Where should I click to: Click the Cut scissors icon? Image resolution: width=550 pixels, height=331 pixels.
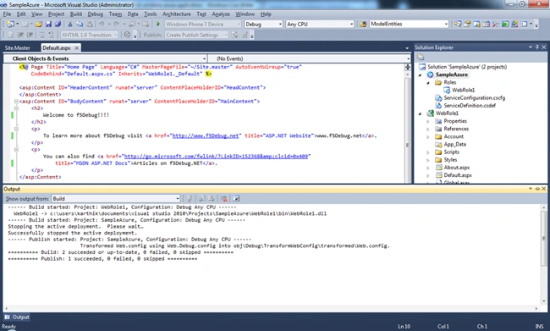(x=70, y=24)
